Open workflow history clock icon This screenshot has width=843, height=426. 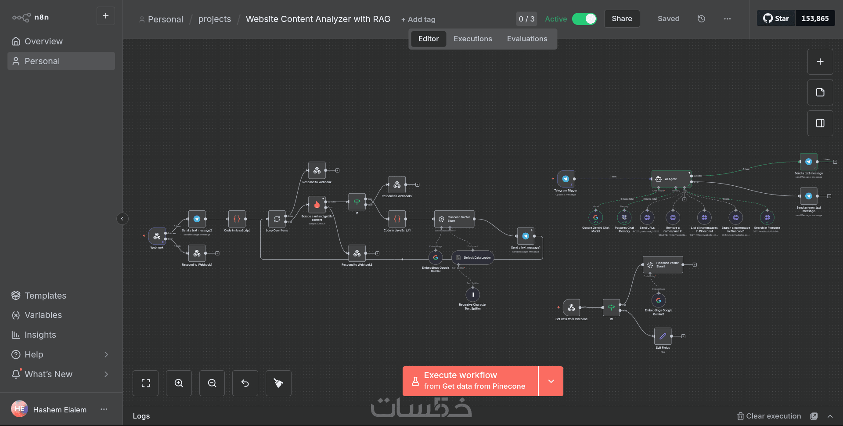coord(701,19)
